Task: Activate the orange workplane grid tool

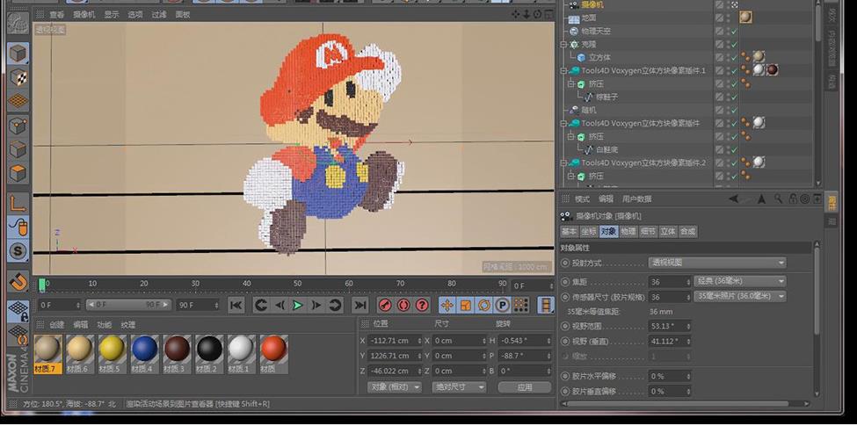Action: (18, 101)
